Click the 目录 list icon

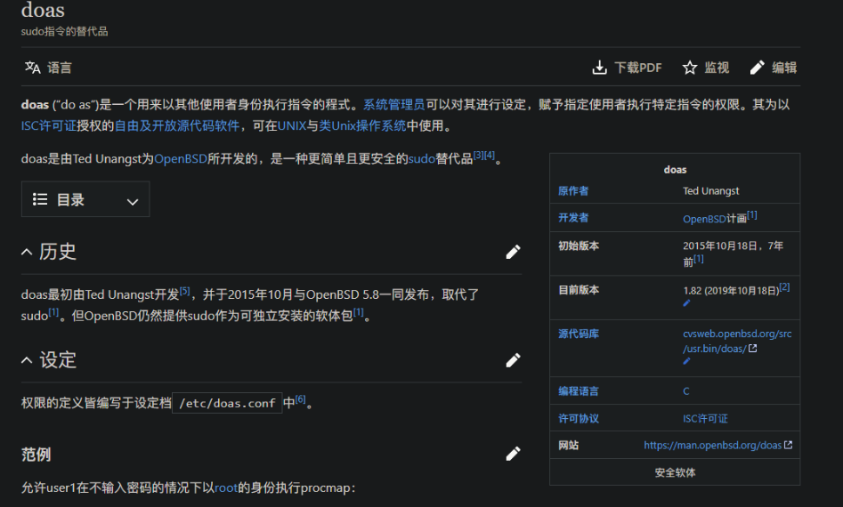click(x=40, y=199)
